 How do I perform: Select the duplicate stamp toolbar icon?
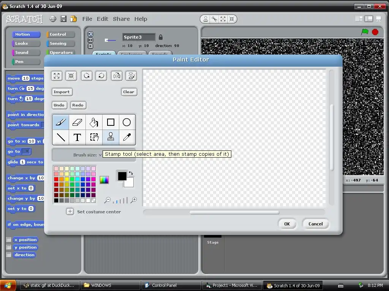(x=206, y=19)
